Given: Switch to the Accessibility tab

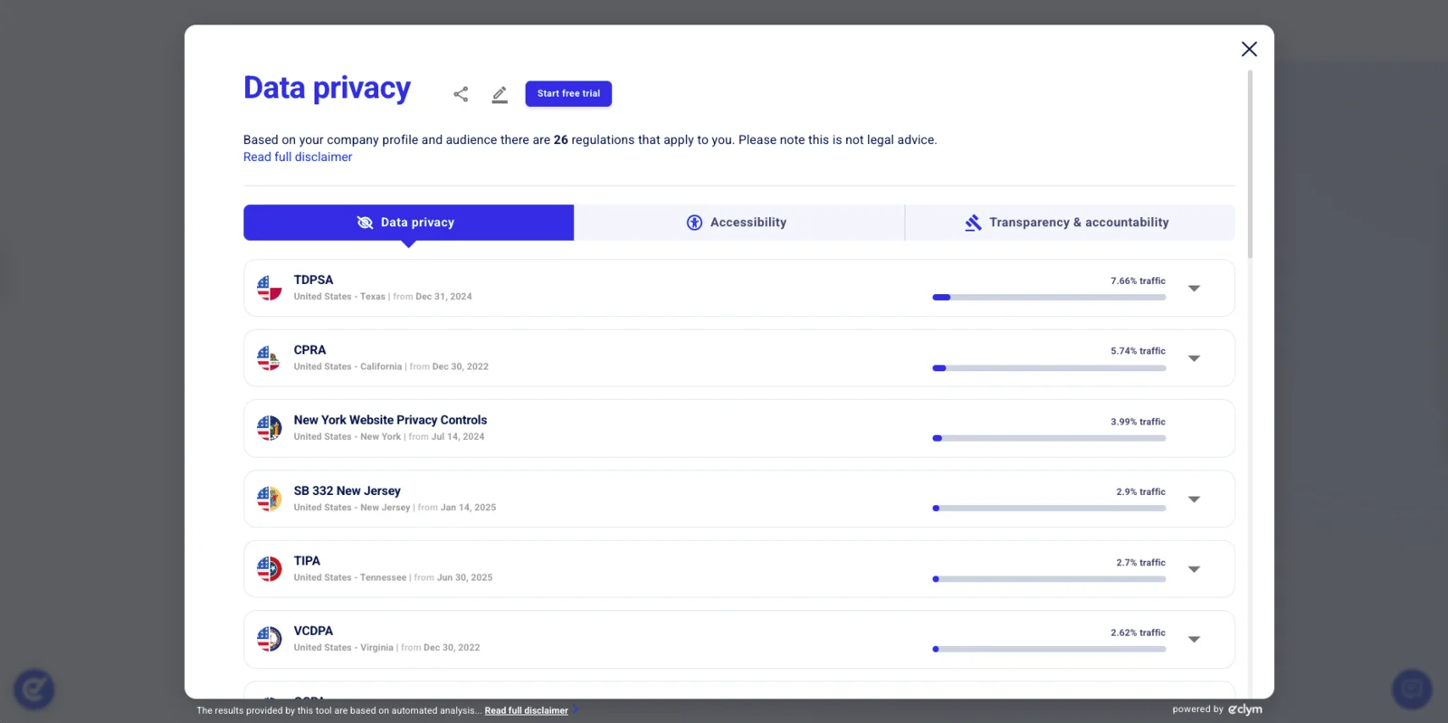Looking at the screenshot, I should pyautogui.click(x=738, y=223).
